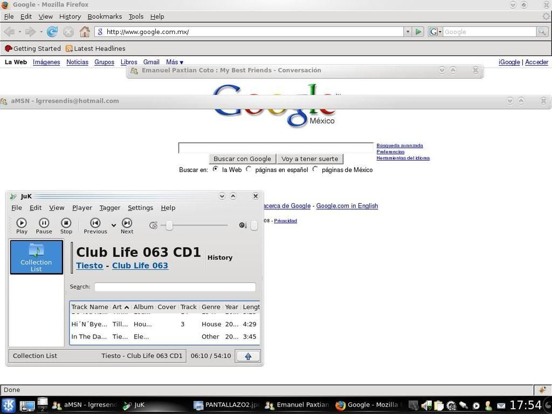Click 'Buscar con Google' button
Viewport: 552px width, 414px height.
pos(242,159)
